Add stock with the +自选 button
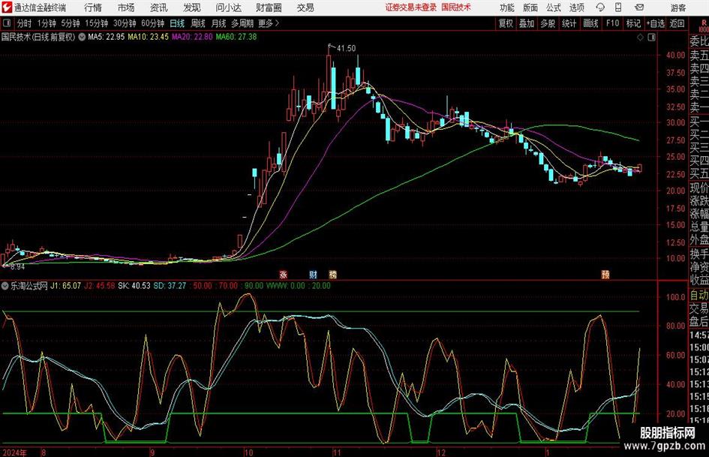The image size is (709, 457). pyautogui.click(x=656, y=23)
